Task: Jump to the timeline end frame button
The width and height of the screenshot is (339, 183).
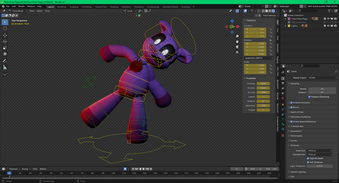Action: 151,169
